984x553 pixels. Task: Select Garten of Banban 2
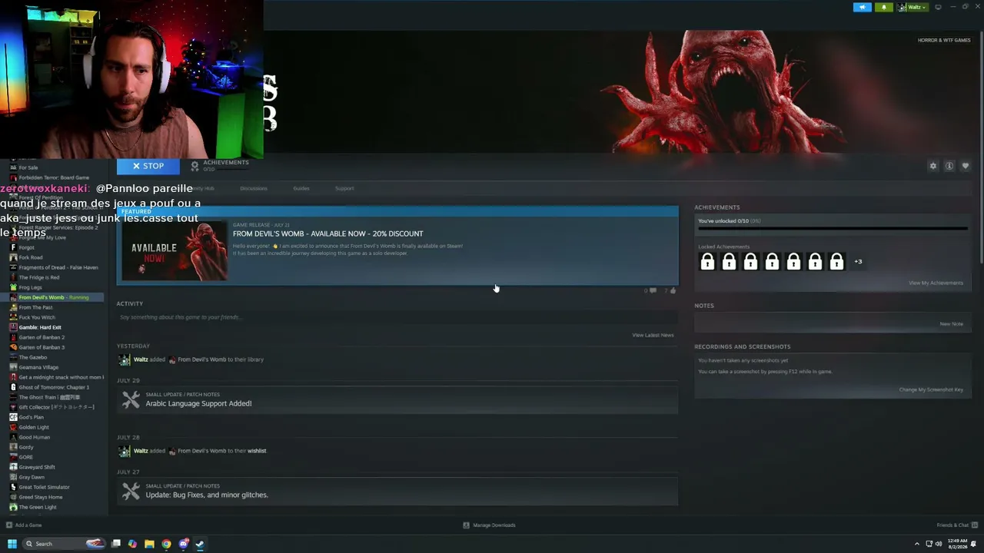click(x=42, y=337)
